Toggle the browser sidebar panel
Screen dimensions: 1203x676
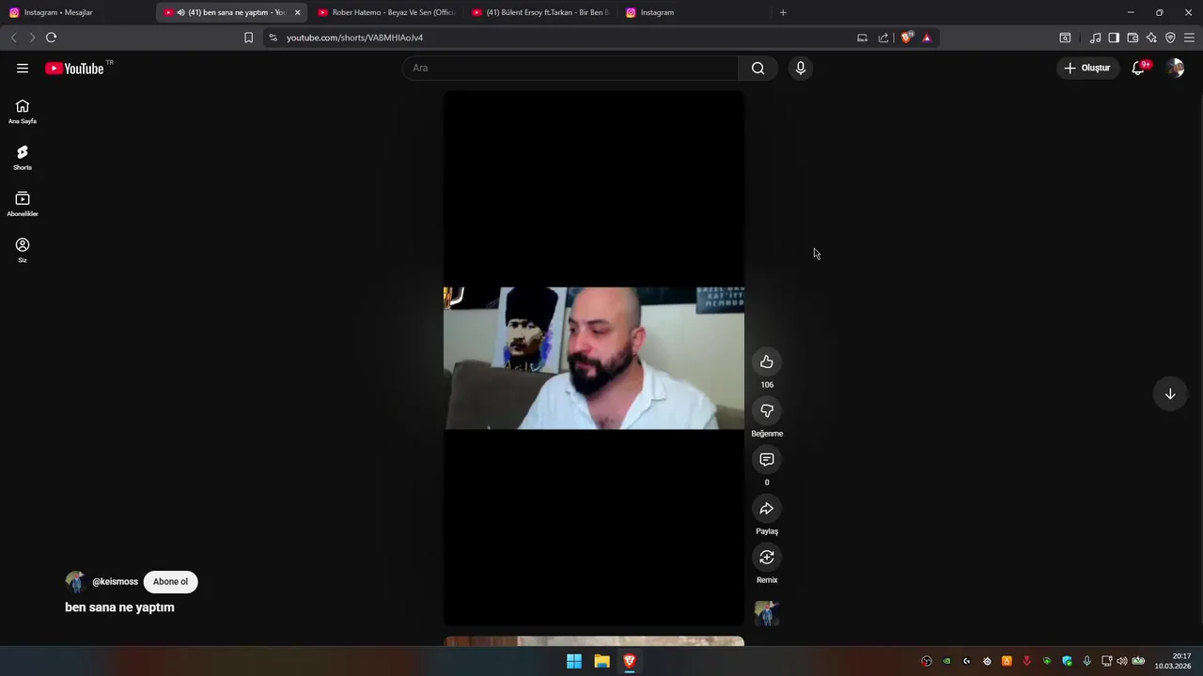coord(1114,38)
